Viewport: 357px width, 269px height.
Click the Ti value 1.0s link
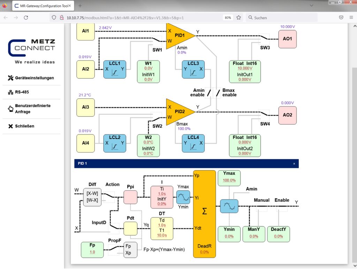pos(162,194)
